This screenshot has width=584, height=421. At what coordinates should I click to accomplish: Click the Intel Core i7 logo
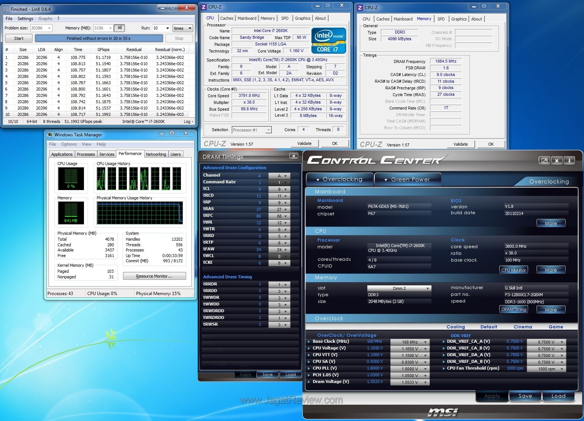click(x=329, y=41)
